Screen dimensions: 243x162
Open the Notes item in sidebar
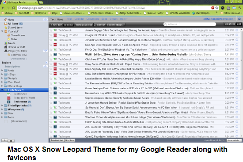tap(14, 39)
